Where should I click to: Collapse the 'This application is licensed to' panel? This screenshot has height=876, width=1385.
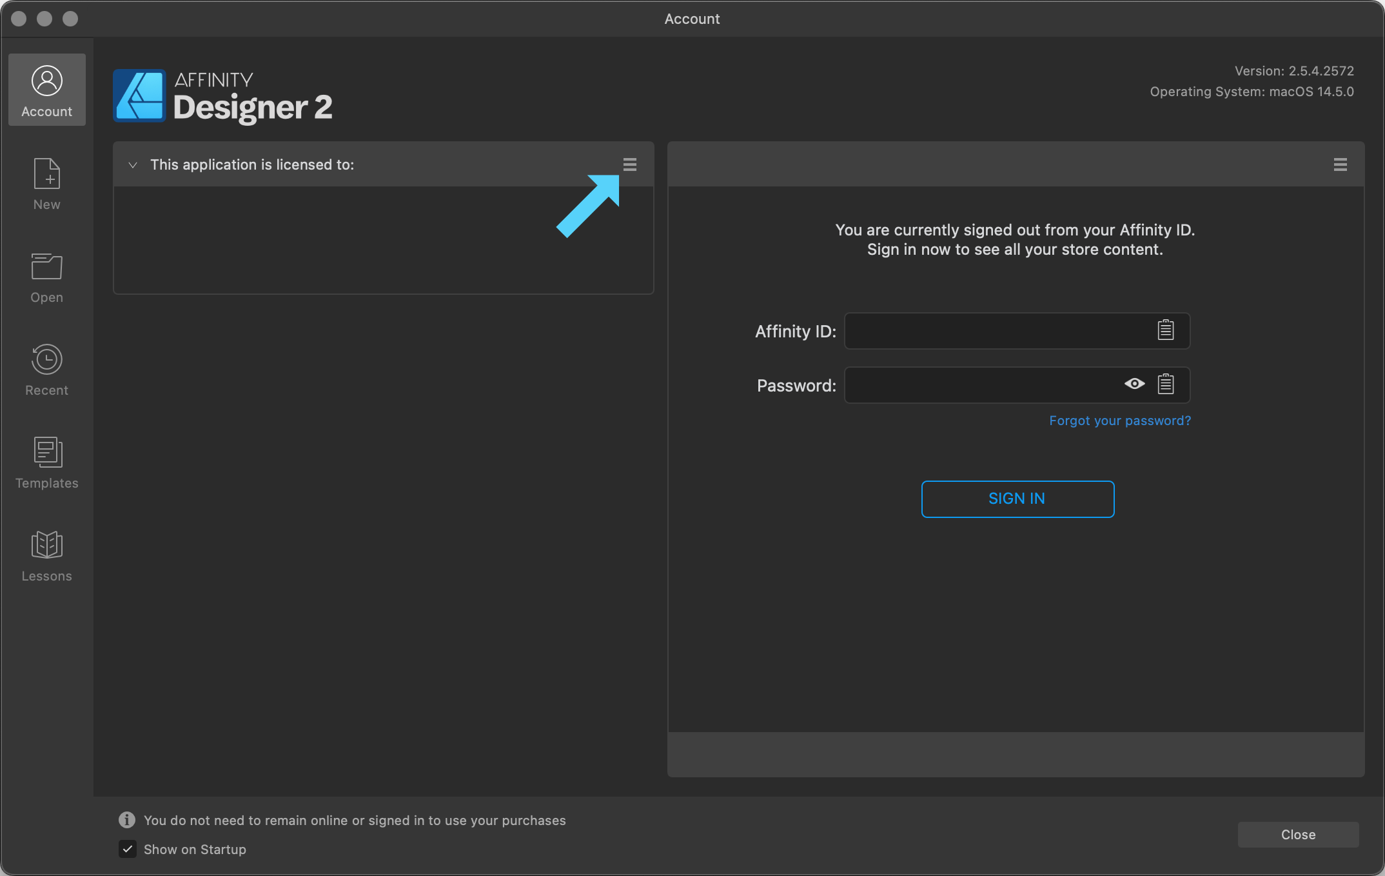click(133, 165)
